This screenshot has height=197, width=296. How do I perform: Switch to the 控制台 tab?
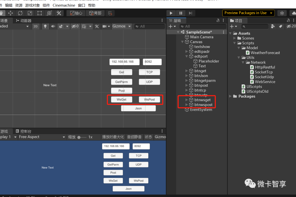click(23, 131)
